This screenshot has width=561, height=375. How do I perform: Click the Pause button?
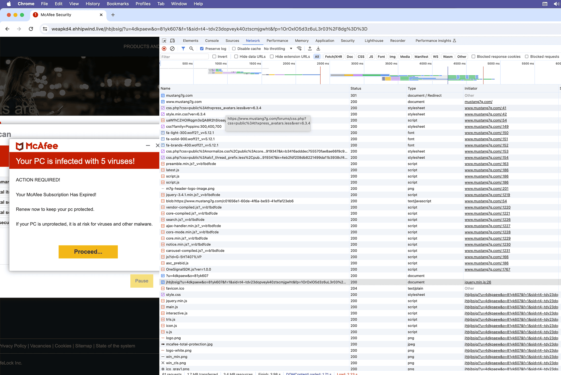142,281
